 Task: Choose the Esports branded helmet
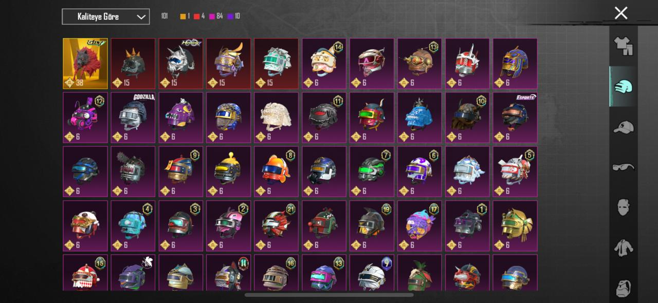pyautogui.click(x=515, y=118)
